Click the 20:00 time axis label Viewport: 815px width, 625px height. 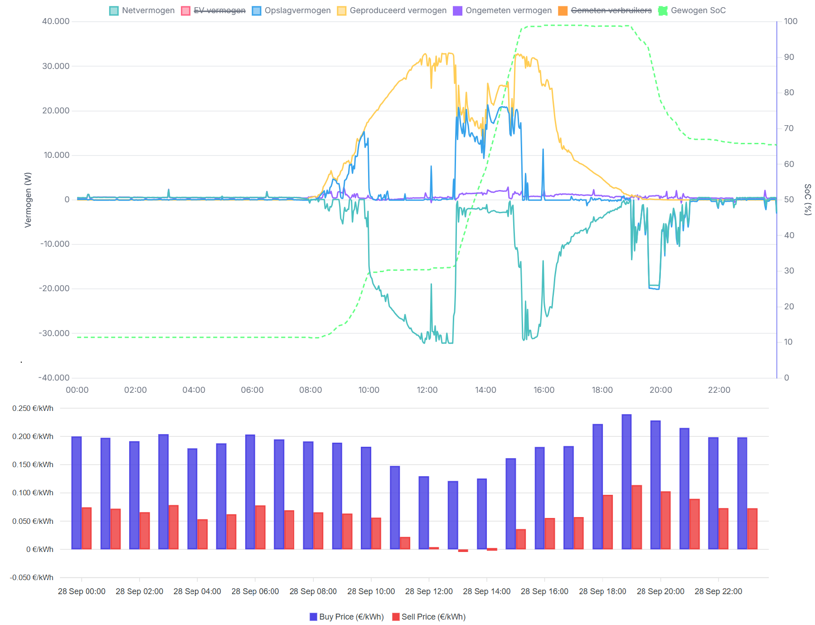[660, 390]
